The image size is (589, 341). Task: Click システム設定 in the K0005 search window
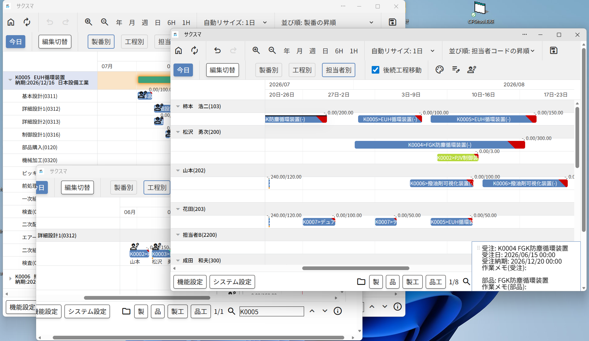(x=87, y=311)
